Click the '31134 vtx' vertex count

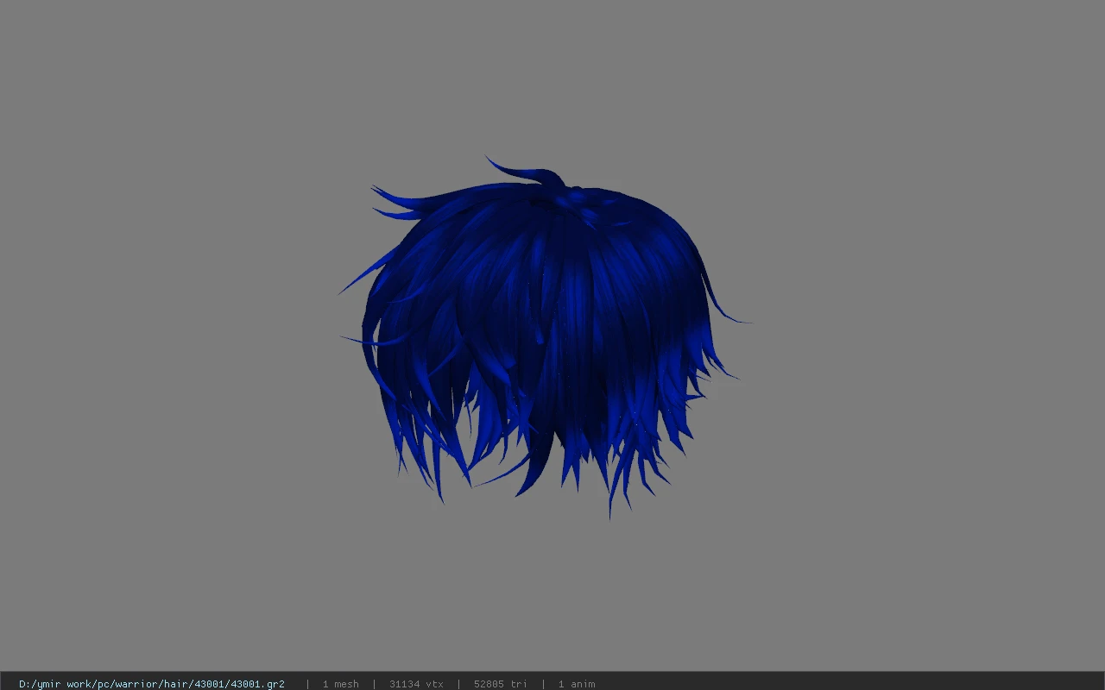click(x=416, y=684)
